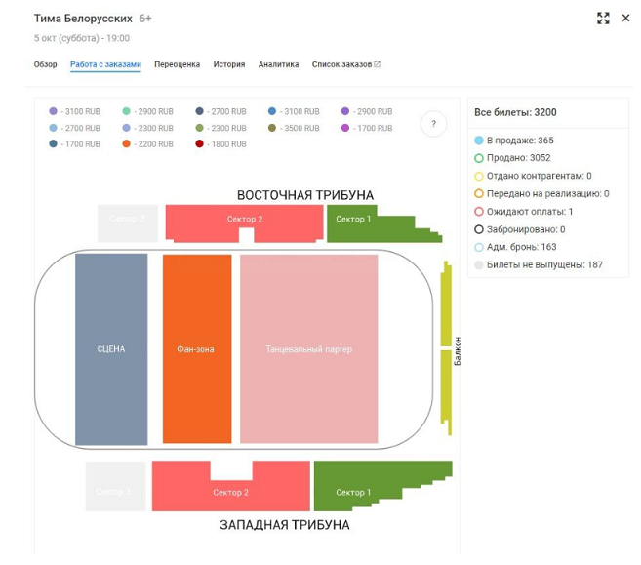This screenshot has width=641, height=565.
Task: Toggle the Забронировано status circle
Action: pos(479,229)
